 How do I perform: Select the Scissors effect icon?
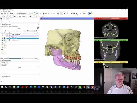(x=5, y=45)
